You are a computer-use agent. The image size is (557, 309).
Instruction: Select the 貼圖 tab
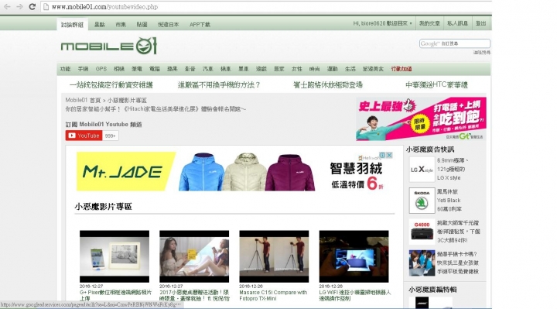[142, 25]
